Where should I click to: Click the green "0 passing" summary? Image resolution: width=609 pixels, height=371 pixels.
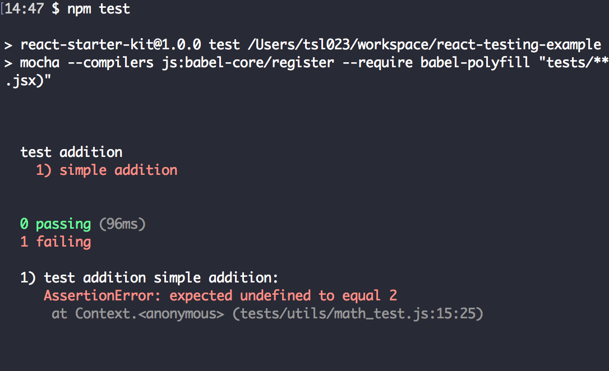tap(55, 224)
